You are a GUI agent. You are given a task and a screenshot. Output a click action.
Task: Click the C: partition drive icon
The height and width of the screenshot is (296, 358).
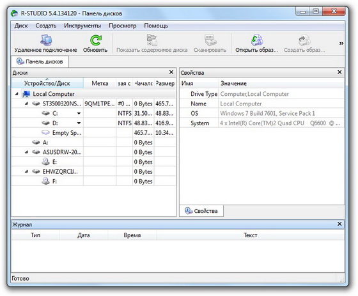pyautogui.click(x=45, y=113)
